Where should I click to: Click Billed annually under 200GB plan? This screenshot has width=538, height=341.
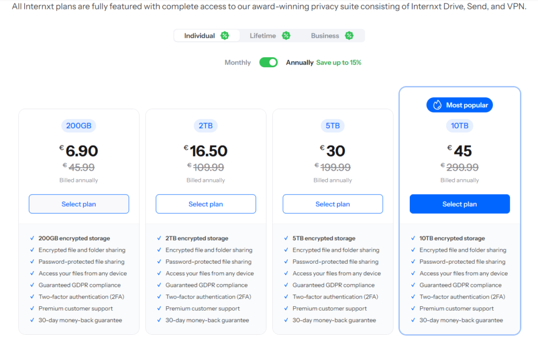[79, 180]
